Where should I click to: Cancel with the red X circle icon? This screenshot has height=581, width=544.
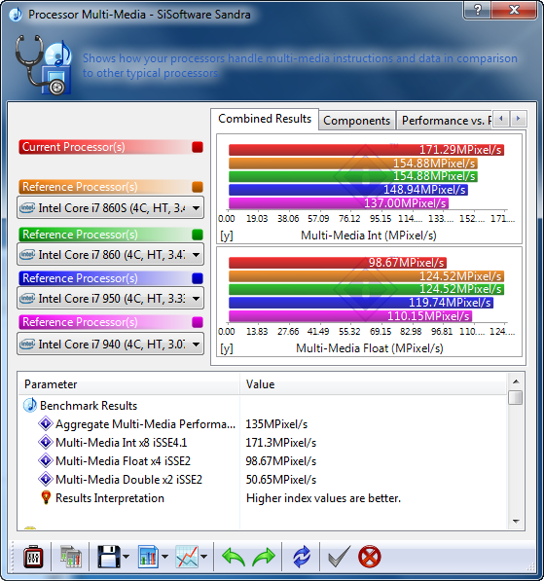pos(370,557)
